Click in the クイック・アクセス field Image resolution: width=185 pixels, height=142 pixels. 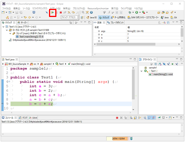point(69,17)
